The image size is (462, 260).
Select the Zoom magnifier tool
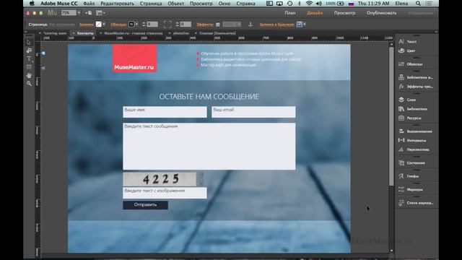pos(29,84)
